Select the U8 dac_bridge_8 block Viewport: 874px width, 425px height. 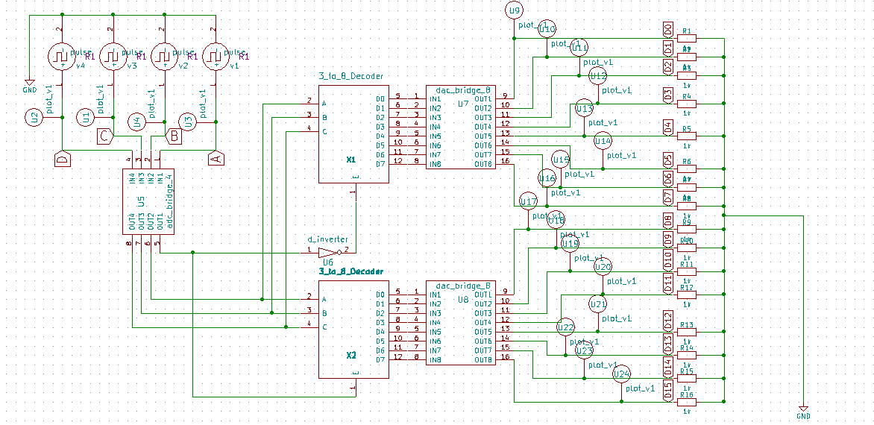[461, 323]
